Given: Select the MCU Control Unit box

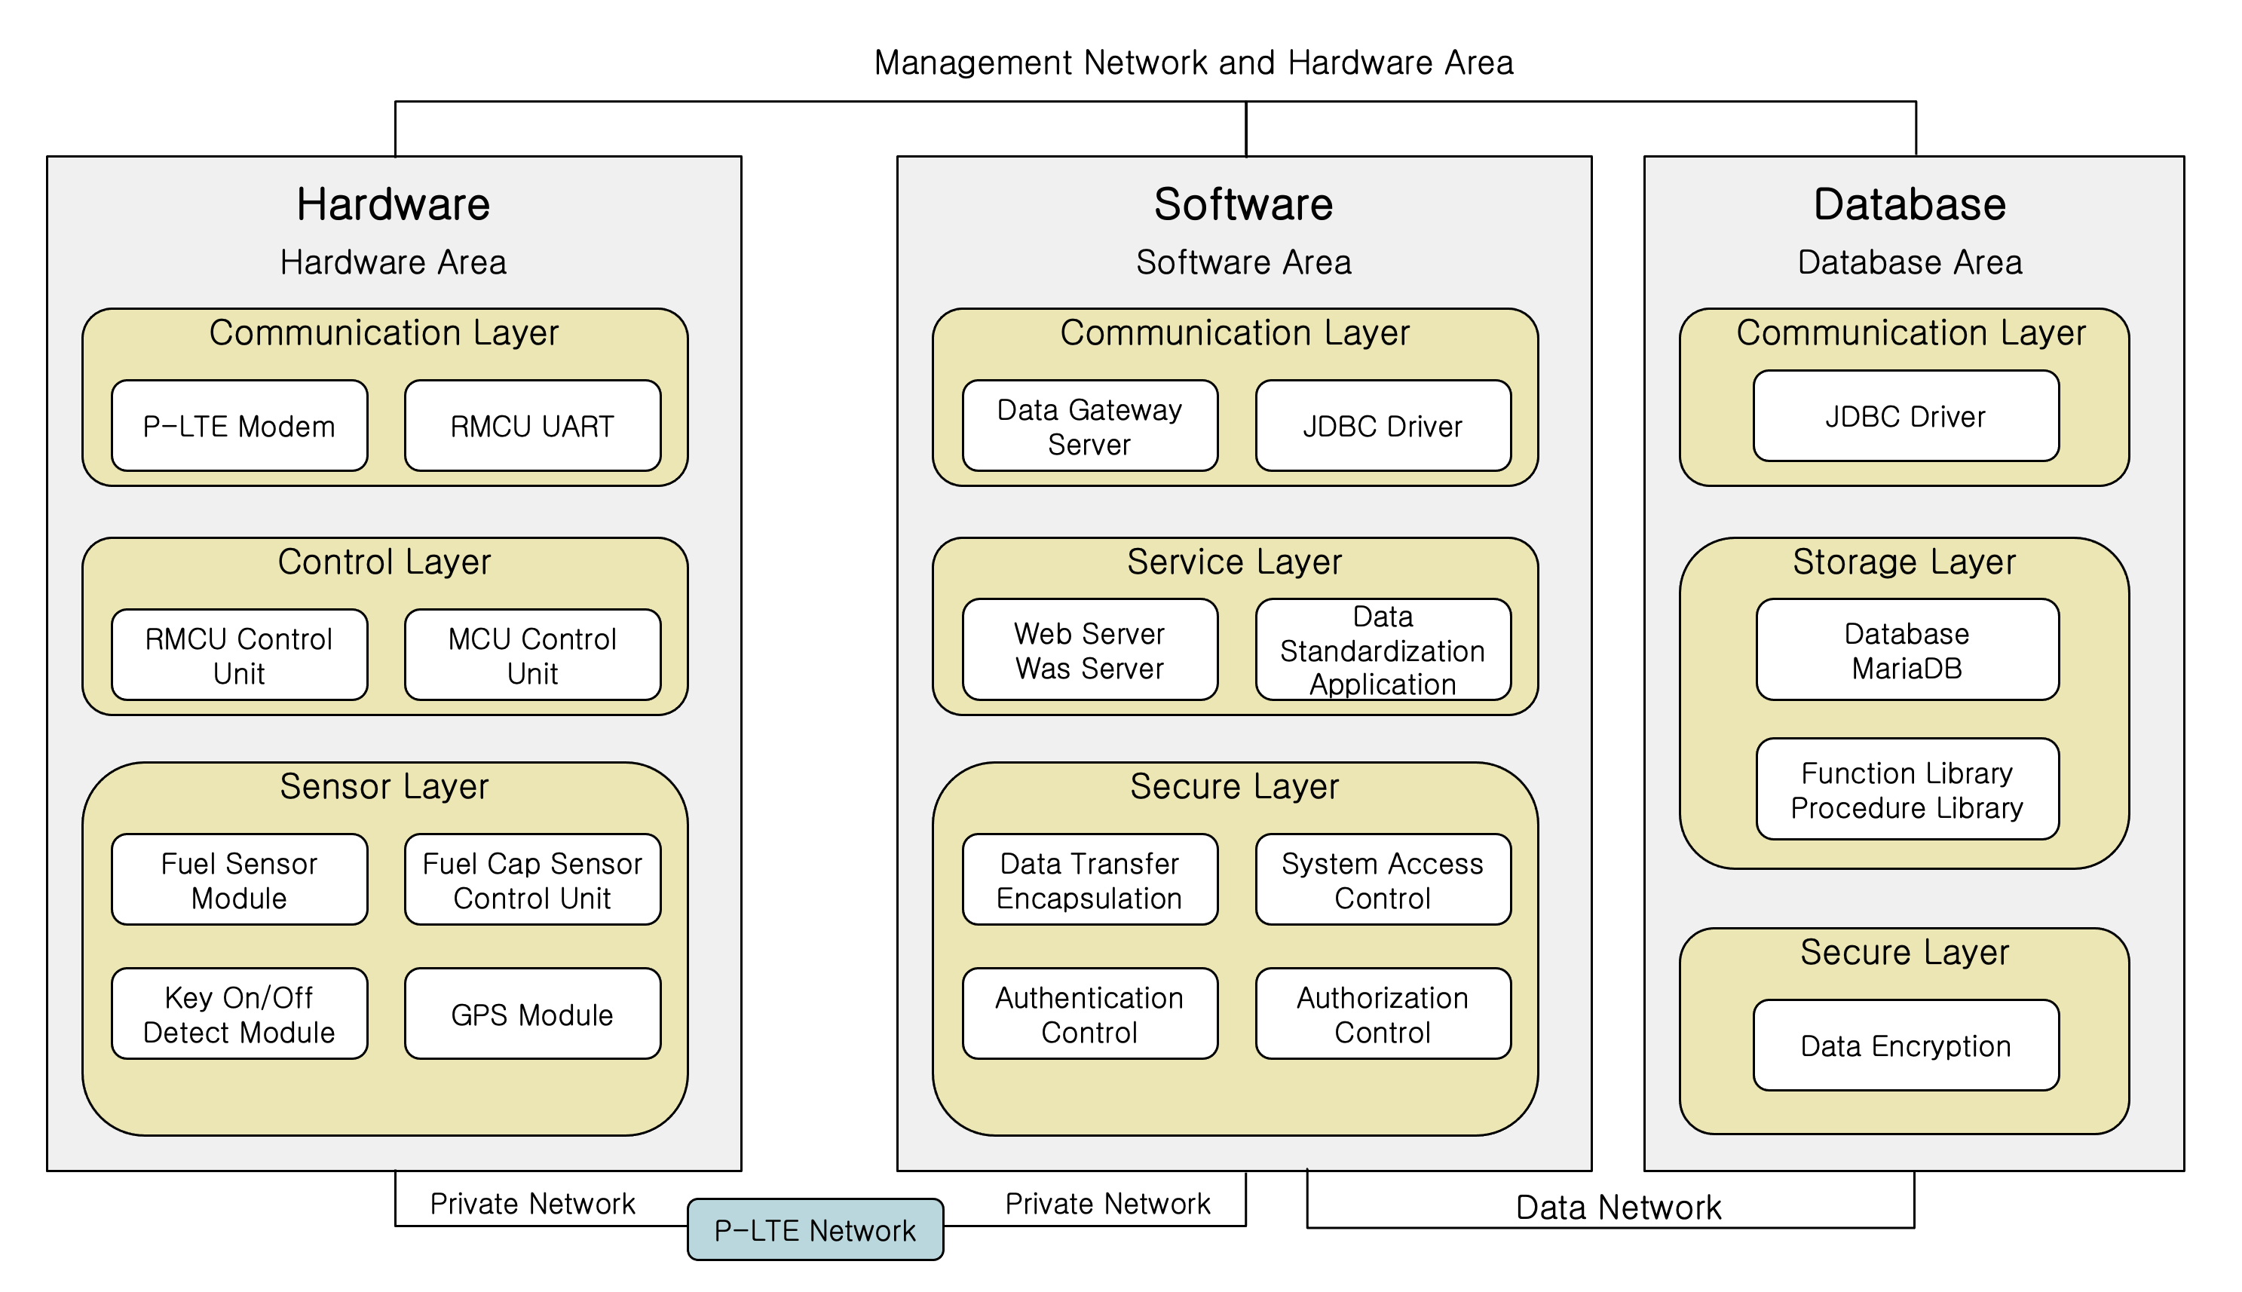Looking at the screenshot, I should (x=532, y=655).
